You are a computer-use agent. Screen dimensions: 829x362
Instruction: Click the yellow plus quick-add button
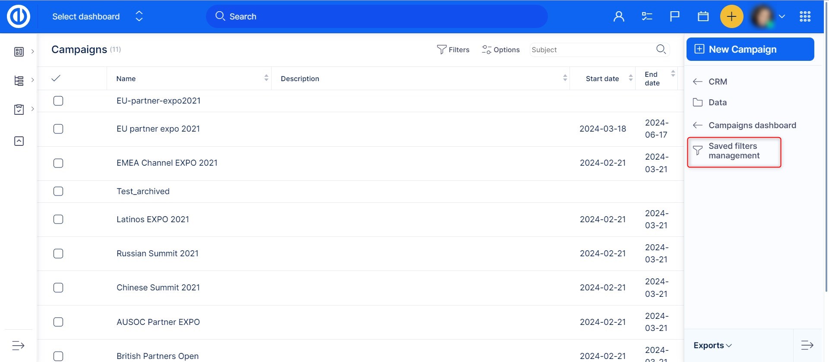[731, 16]
